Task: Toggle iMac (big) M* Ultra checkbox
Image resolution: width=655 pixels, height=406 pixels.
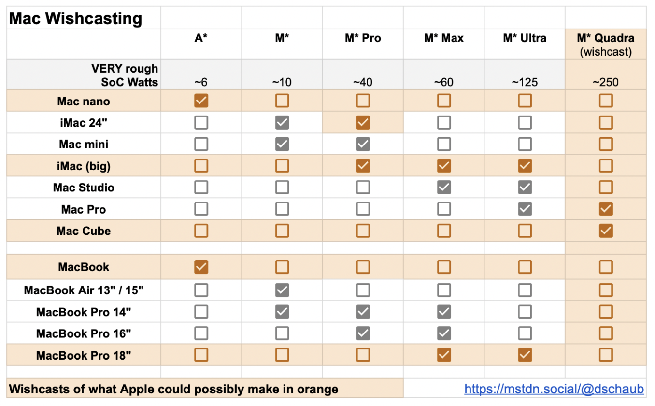Action: pos(525,166)
